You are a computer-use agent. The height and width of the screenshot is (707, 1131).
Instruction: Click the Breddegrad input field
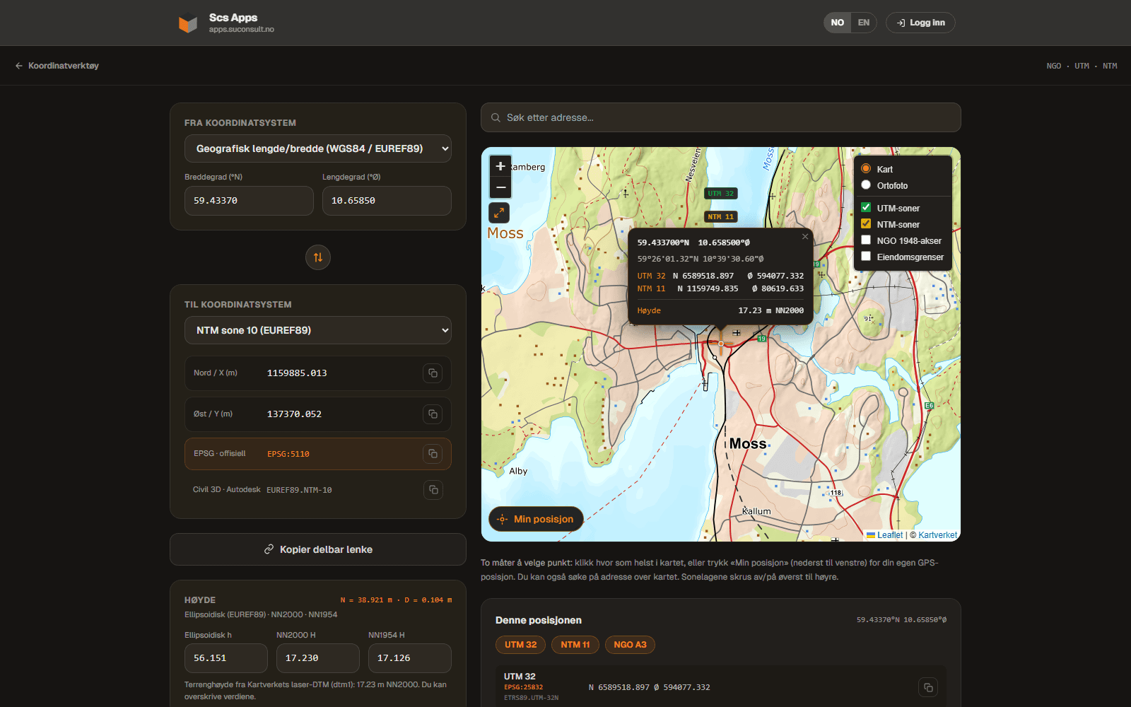tap(249, 201)
